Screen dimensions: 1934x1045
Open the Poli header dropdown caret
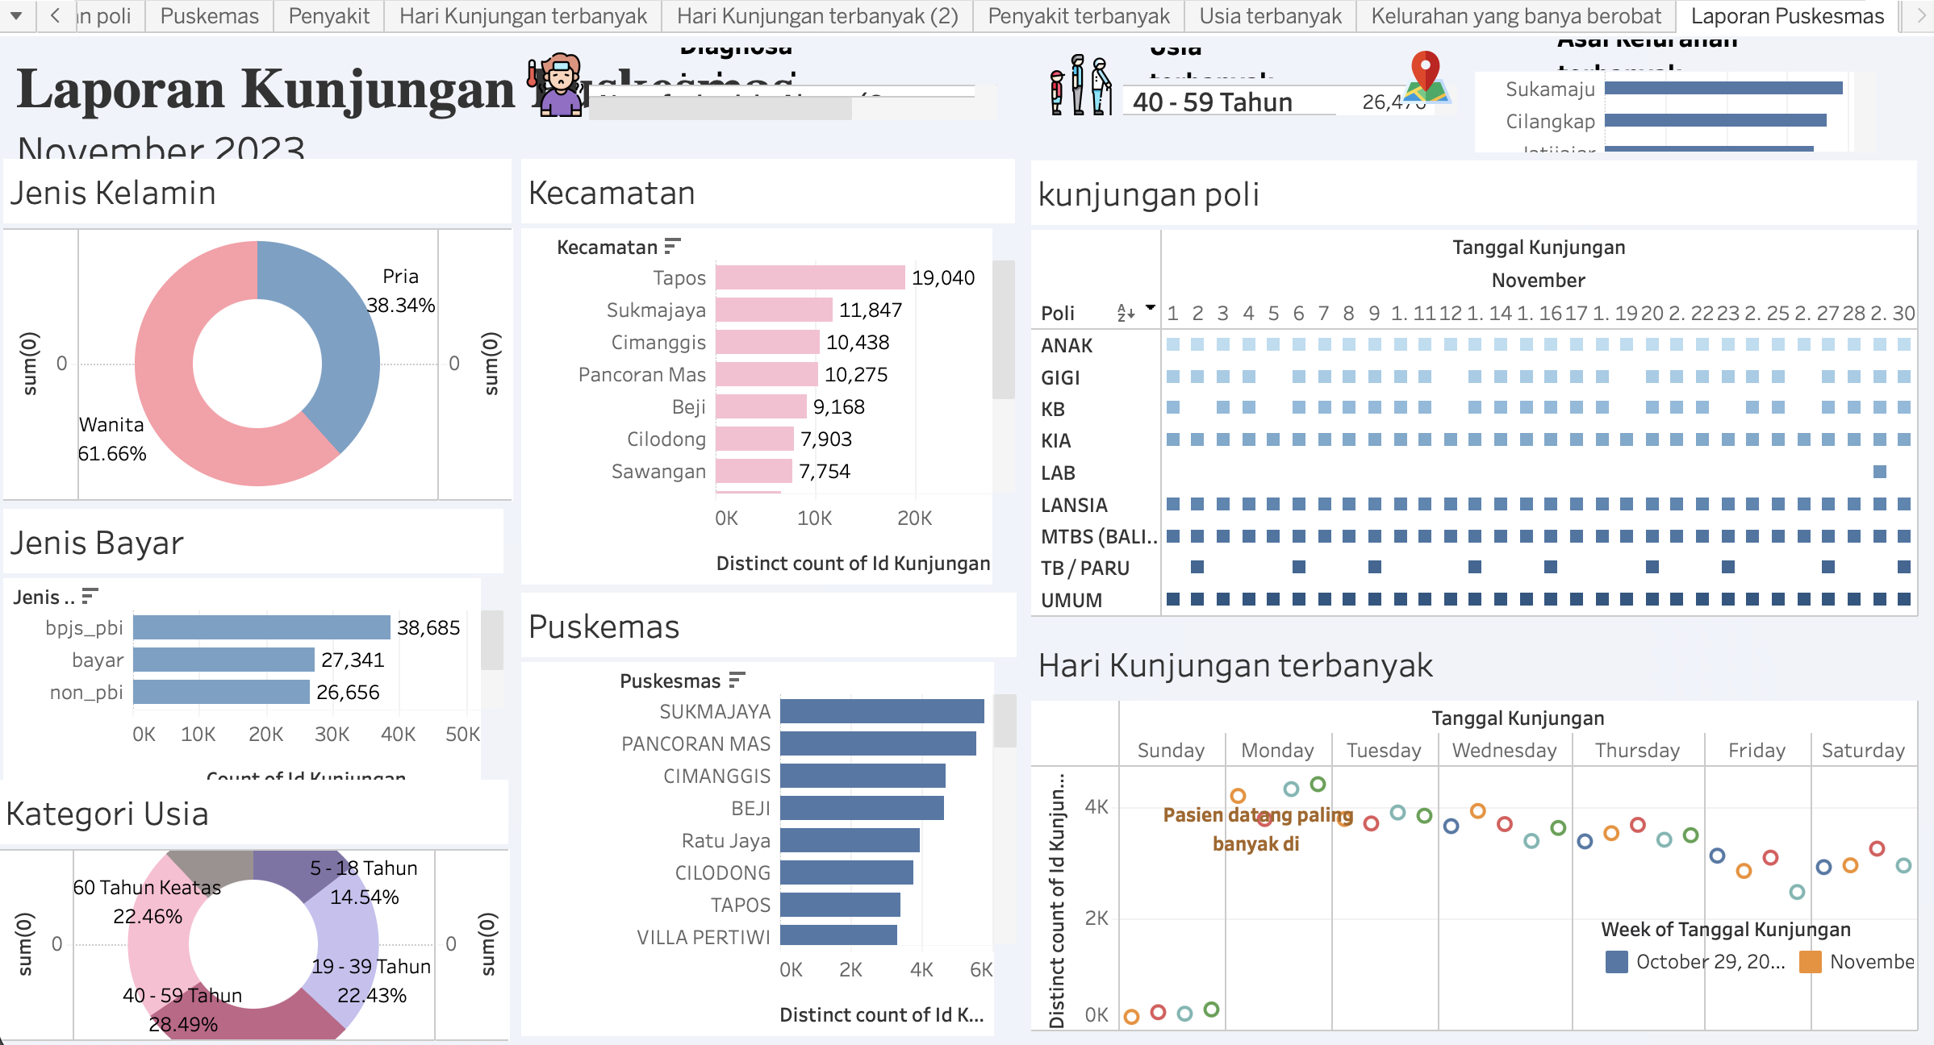click(x=1150, y=307)
